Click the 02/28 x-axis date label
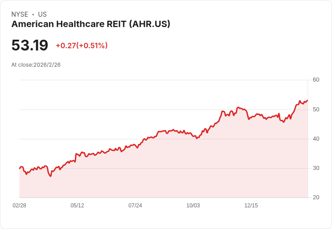 pyautogui.click(x=19, y=205)
